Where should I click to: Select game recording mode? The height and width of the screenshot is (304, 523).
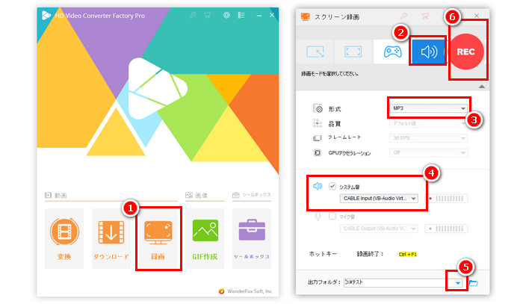[x=392, y=52]
